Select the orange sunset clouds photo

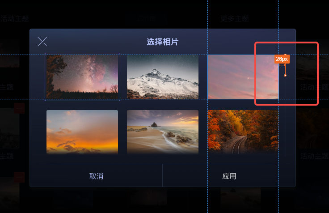[82, 132]
